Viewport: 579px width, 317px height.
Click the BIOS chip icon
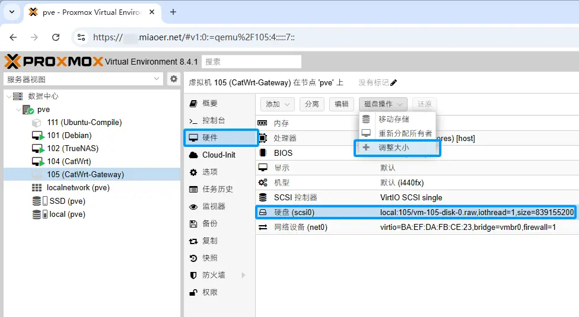click(x=263, y=153)
